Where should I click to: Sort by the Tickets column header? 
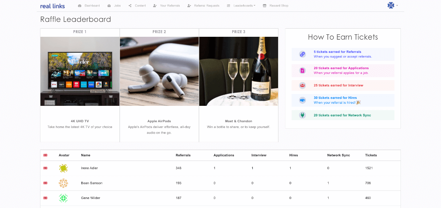coord(371,155)
